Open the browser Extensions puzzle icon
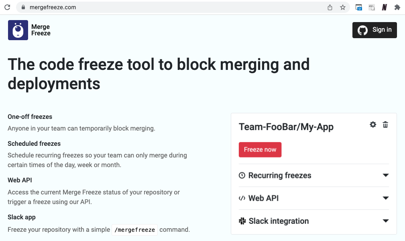This screenshot has width=405, height=241. [x=397, y=7]
